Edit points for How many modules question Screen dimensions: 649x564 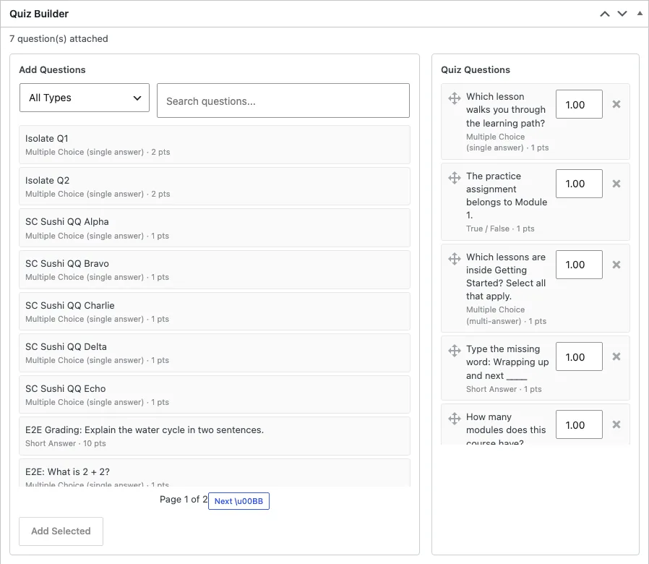[579, 424]
